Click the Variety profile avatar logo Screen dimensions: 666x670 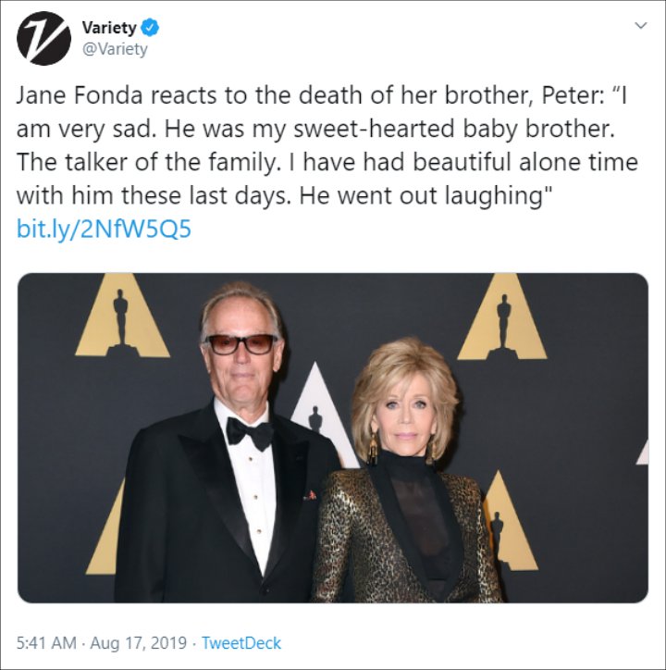pos(43,39)
